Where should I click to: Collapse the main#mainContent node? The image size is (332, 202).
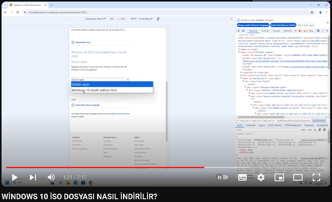pyautogui.click(x=241, y=78)
